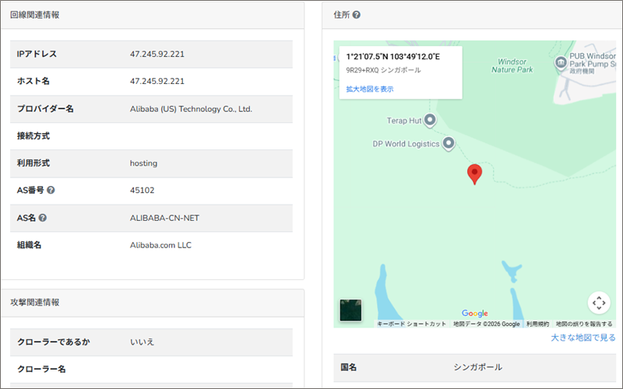Click 地図の誤りを報告する link
This screenshot has width=623, height=389.
click(584, 324)
